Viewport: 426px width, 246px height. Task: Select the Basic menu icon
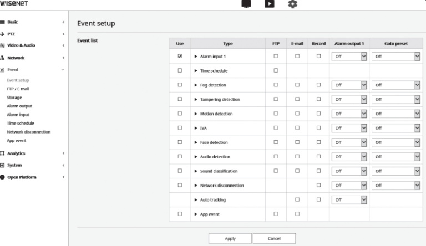click(2, 22)
